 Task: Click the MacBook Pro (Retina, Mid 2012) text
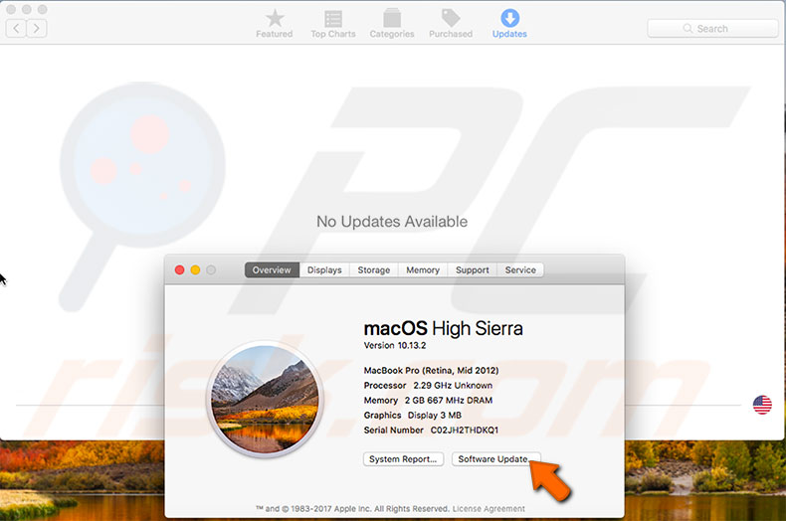pos(431,370)
